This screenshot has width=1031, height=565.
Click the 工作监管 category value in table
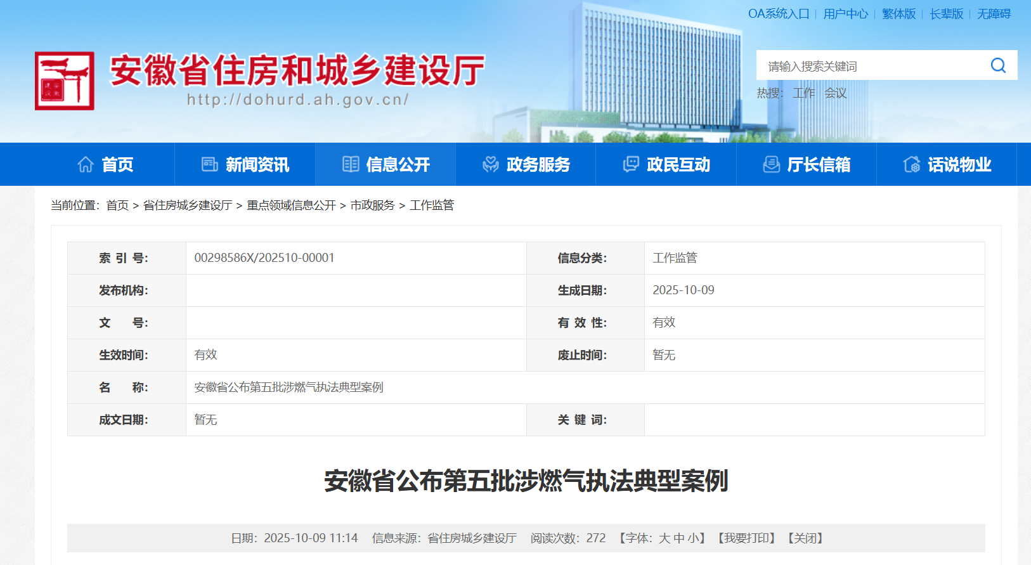(x=675, y=258)
